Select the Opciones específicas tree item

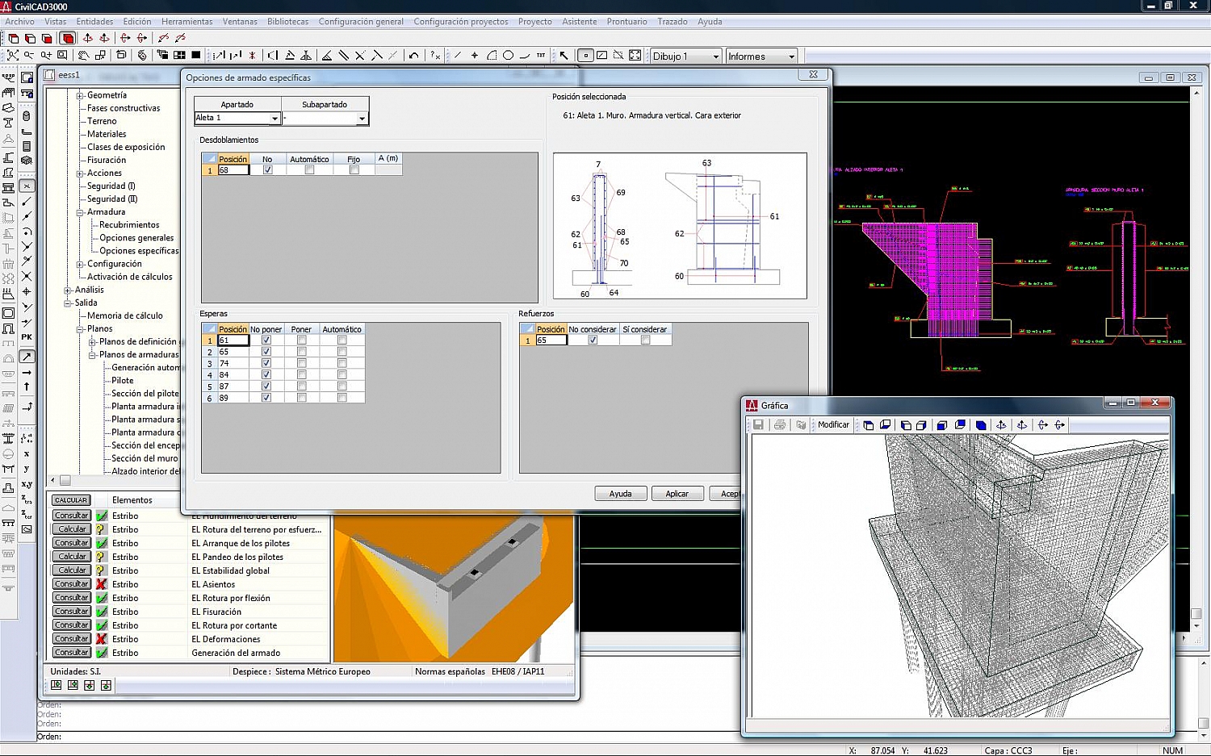point(139,251)
